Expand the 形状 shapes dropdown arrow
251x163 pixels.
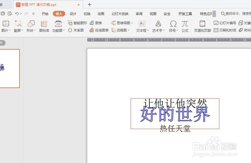(35, 31)
